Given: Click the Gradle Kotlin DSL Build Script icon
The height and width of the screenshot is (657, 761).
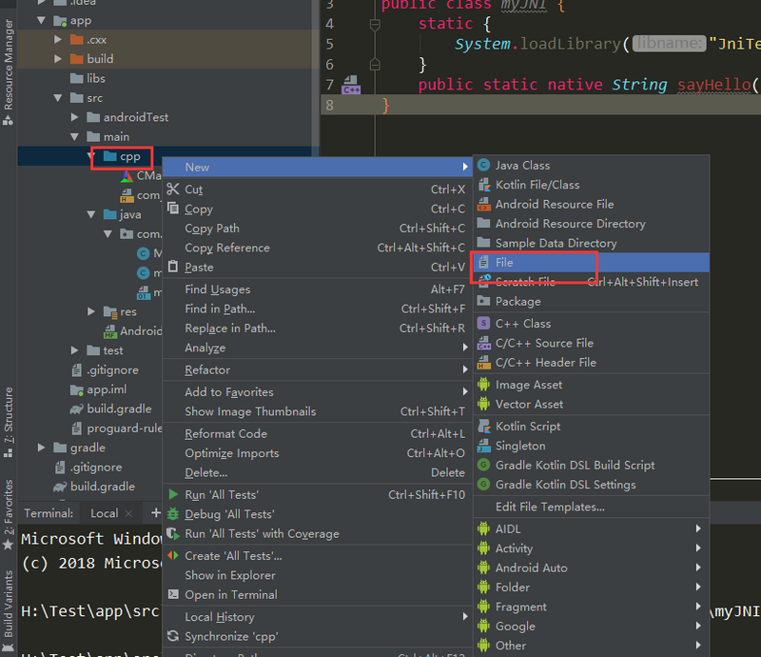Looking at the screenshot, I should point(483,465).
